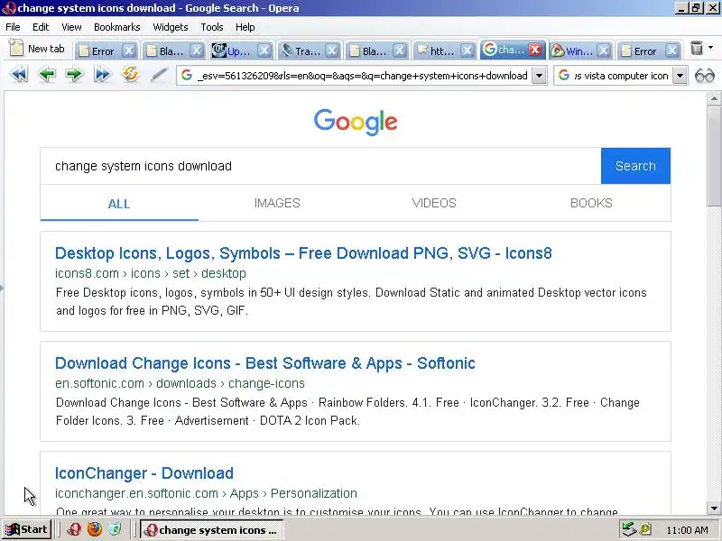The width and height of the screenshot is (722, 541).
Task: Click the Fast forward double-arrow icon
Action: click(x=103, y=74)
